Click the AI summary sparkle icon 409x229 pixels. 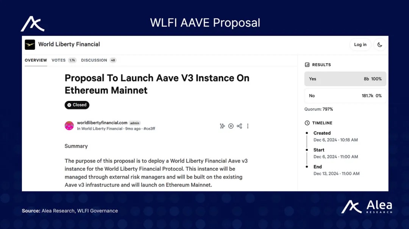pos(222,126)
